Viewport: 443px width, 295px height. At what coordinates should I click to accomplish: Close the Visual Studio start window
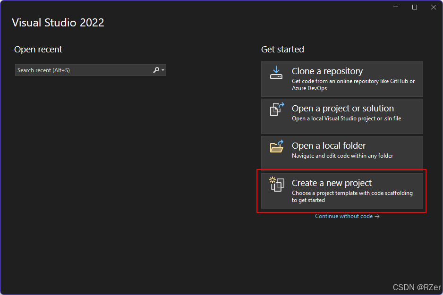tap(434, 7)
